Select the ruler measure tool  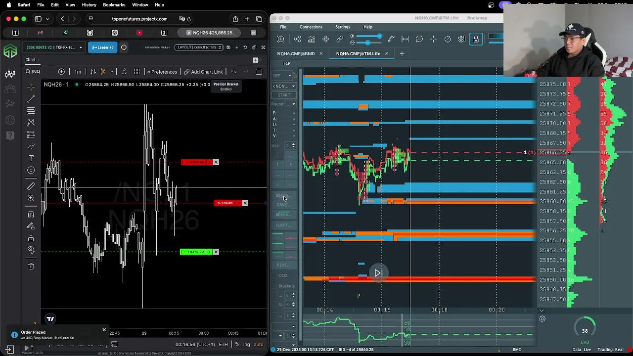31,186
